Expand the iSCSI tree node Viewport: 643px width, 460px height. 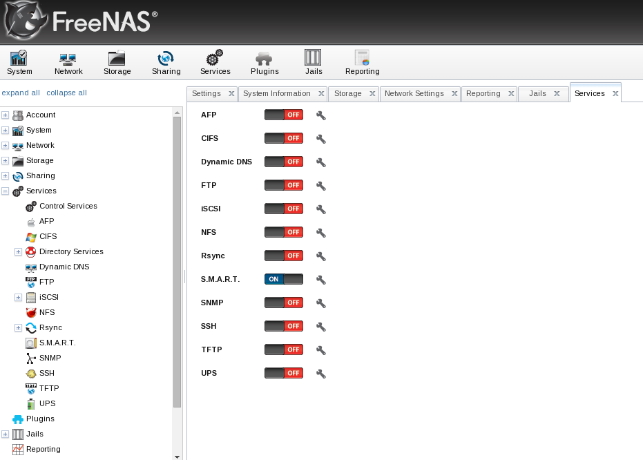click(18, 297)
